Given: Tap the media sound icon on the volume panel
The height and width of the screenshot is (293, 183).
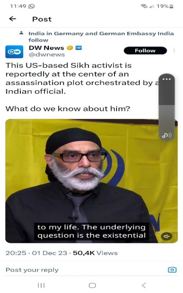Looking at the screenshot, I should (166, 135).
